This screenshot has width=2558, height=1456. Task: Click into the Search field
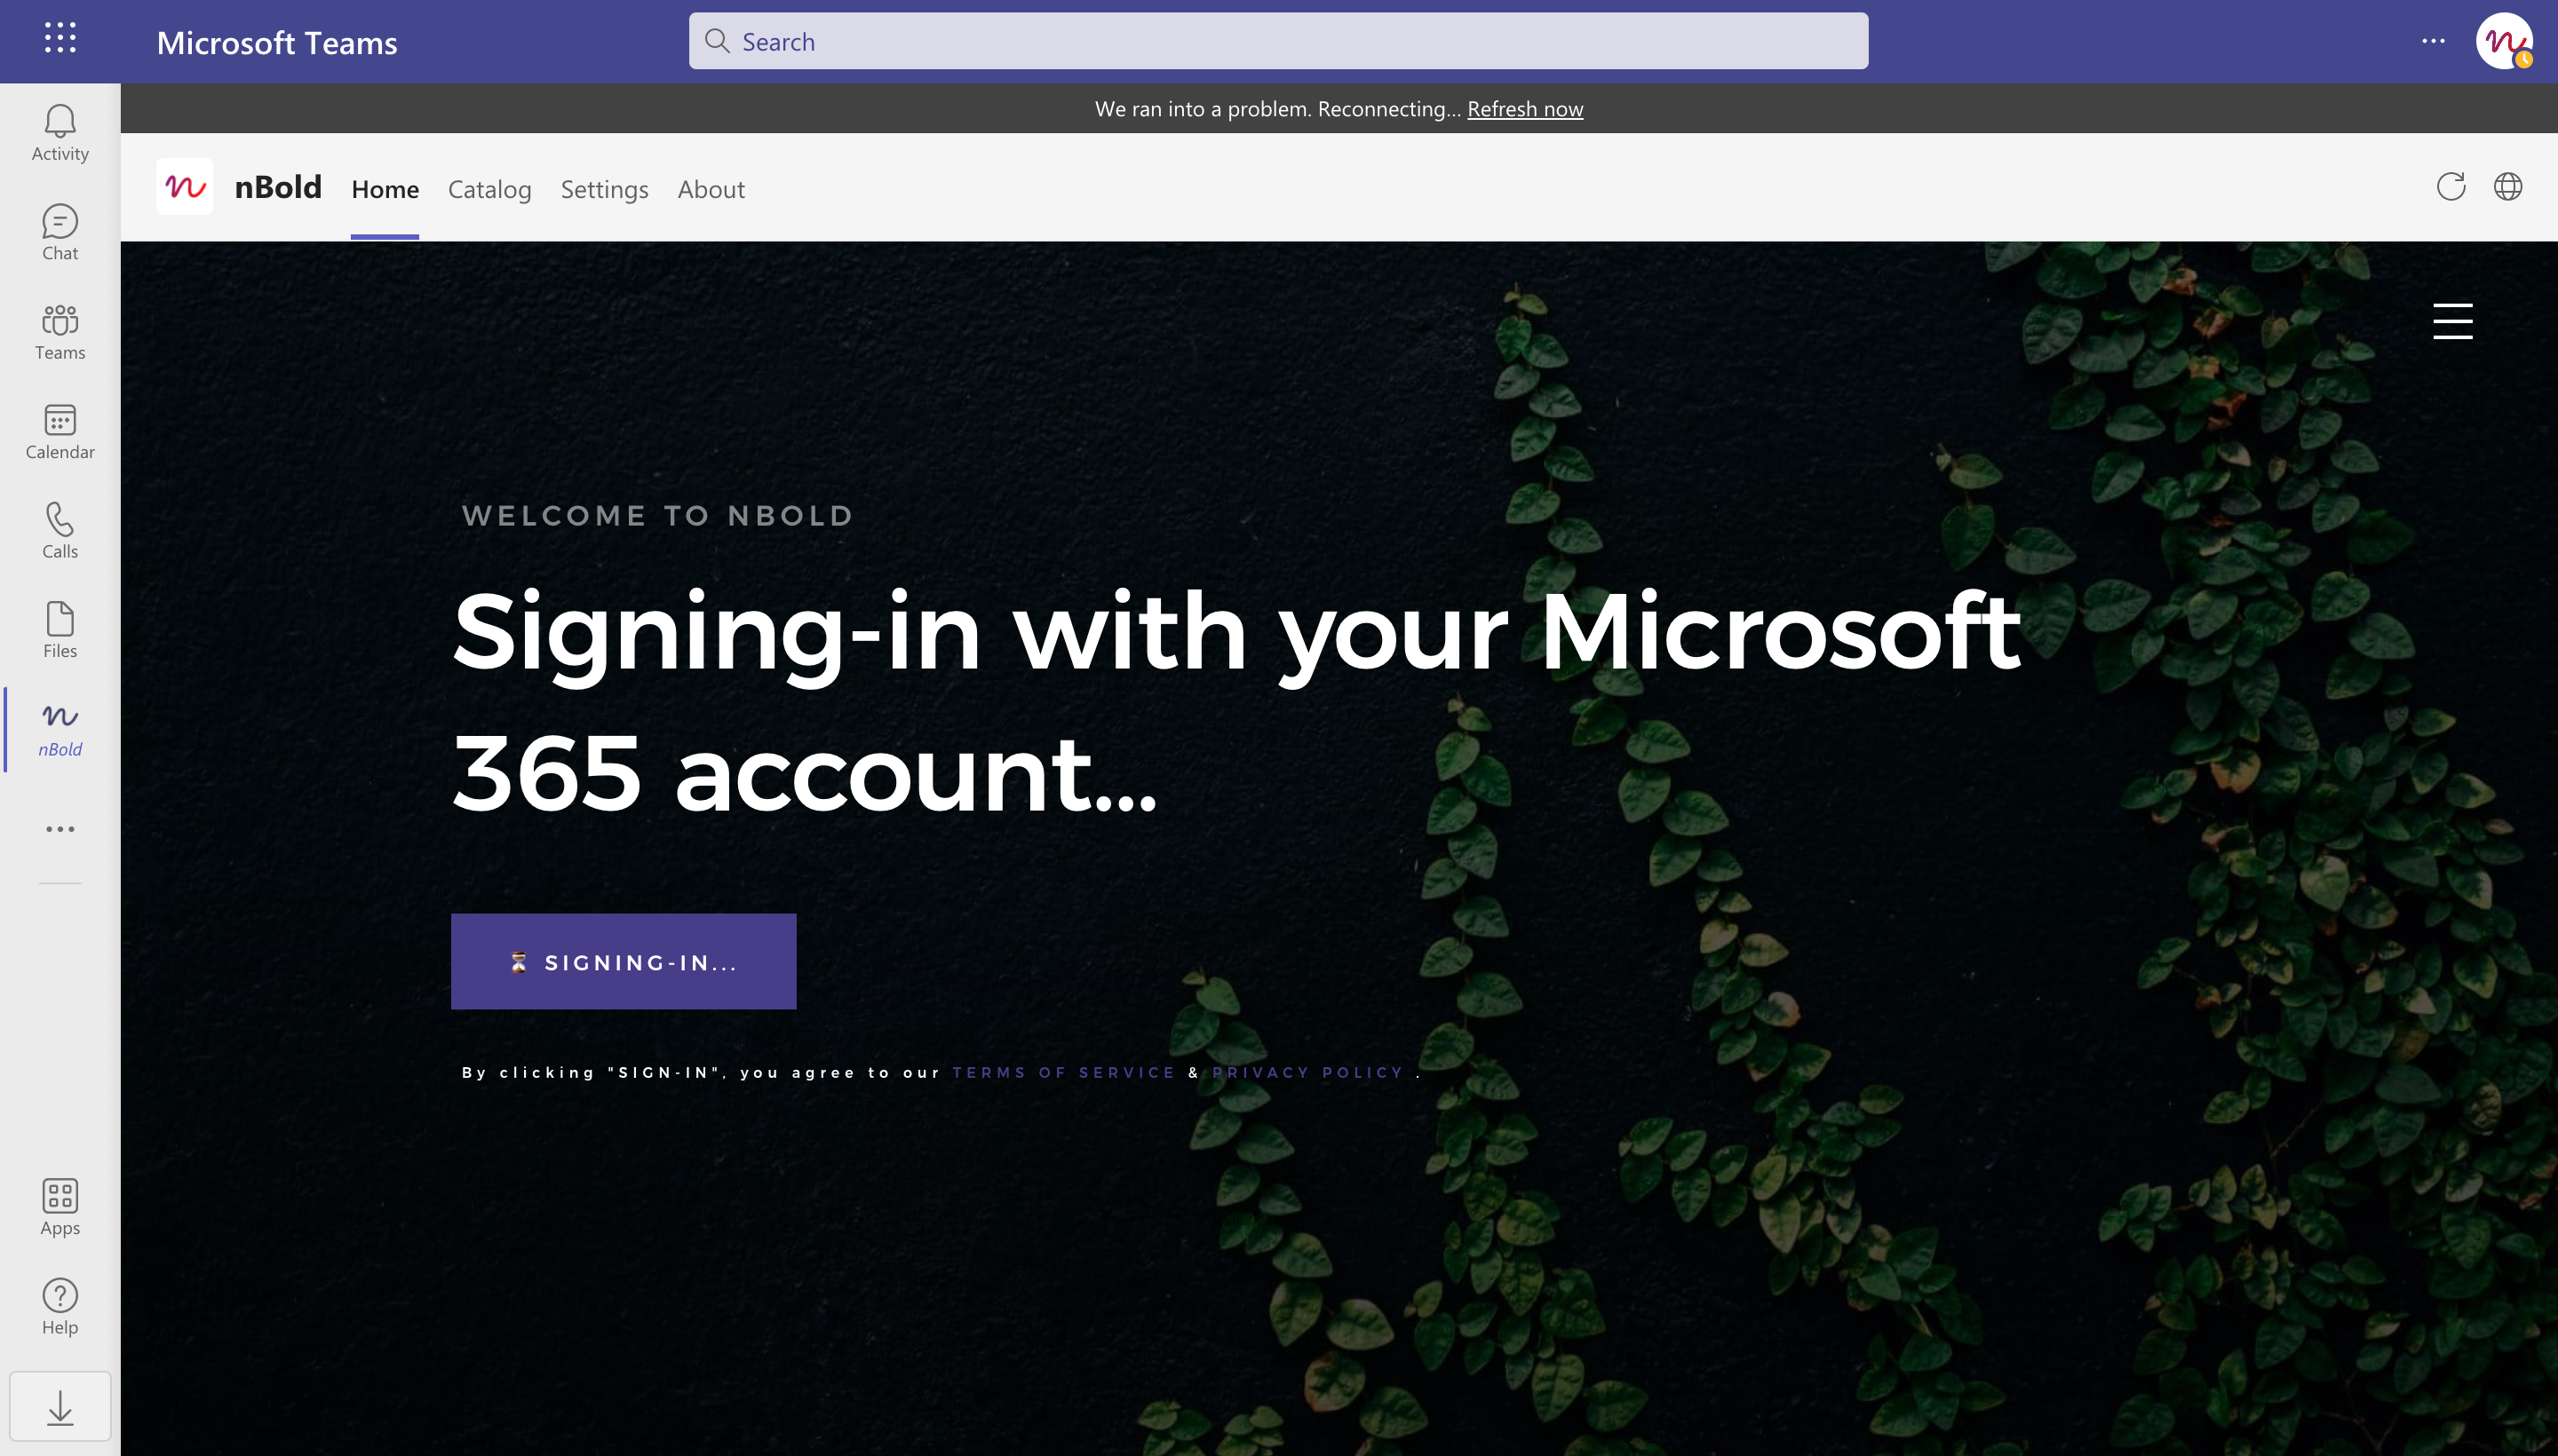pos(1277,41)
